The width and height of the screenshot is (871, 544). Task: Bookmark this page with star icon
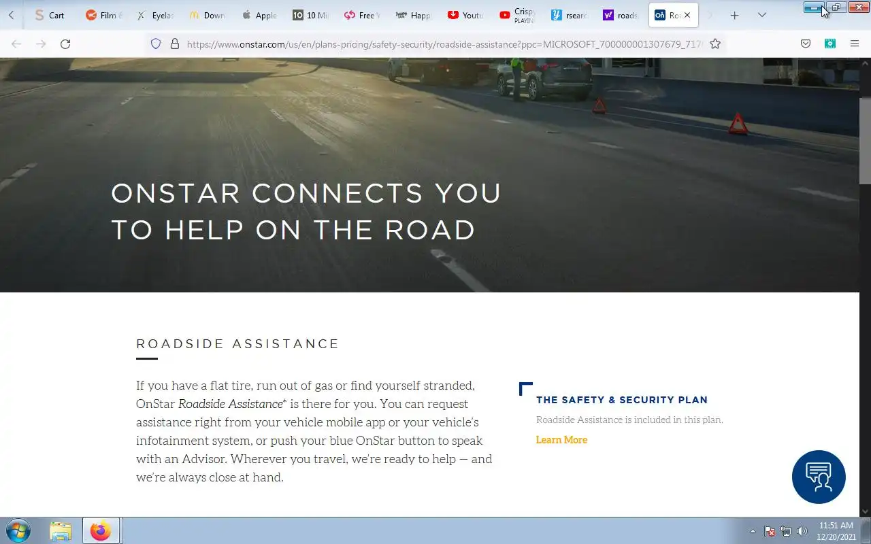[715, 44]
